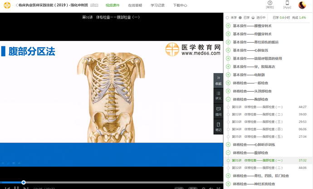The image size is (313, 189).
Task: Open the 提问 question panel
Action: (x=218, y=111)
